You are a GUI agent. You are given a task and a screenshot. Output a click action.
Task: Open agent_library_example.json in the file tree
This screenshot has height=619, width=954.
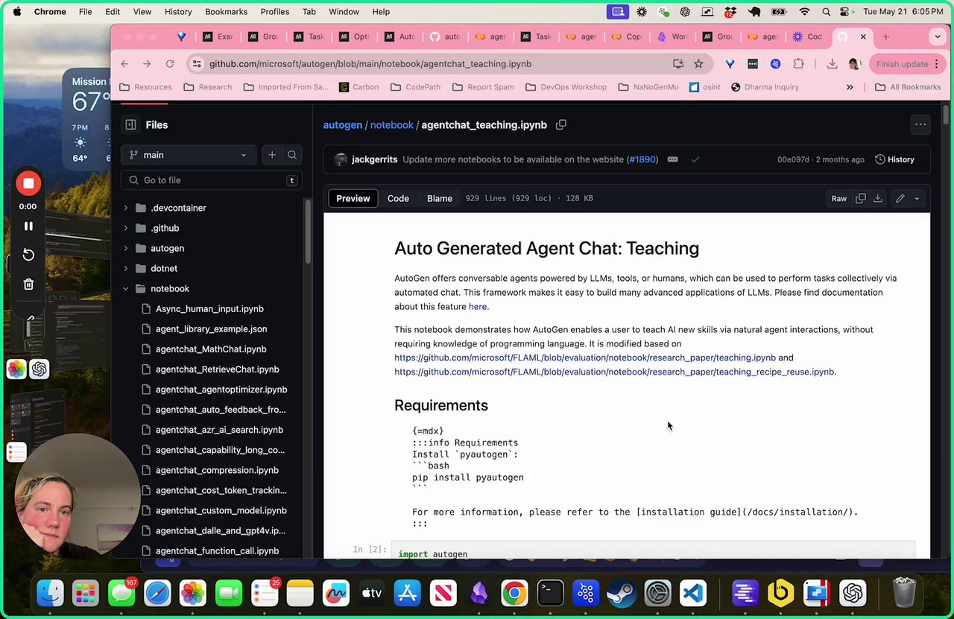pyautogui.click(x=211, y=328)
